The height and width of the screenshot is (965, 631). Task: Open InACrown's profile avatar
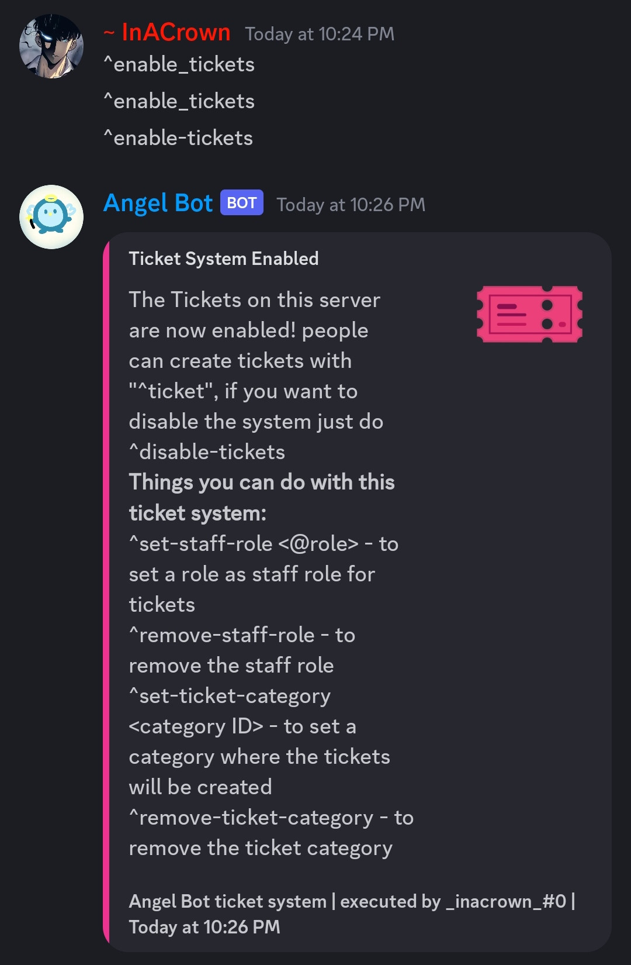pyautogui.click(x=51, y=46)
